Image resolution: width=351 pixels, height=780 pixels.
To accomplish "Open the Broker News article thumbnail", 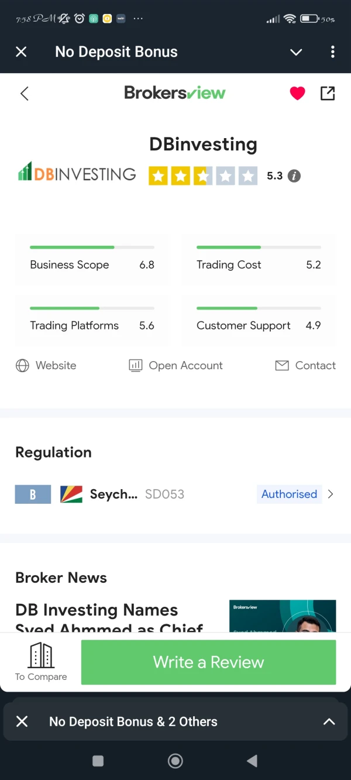I will pos(283,616).
